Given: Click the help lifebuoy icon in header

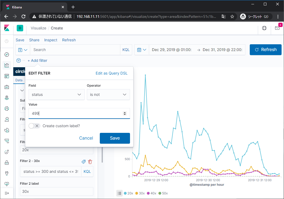Looking at the screenshot, I should click(x=264, y=28).
